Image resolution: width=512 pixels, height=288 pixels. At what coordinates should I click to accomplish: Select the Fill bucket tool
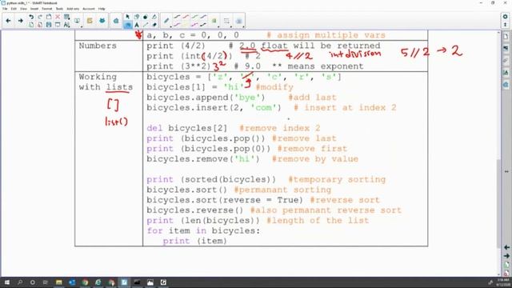pos(146,17)
